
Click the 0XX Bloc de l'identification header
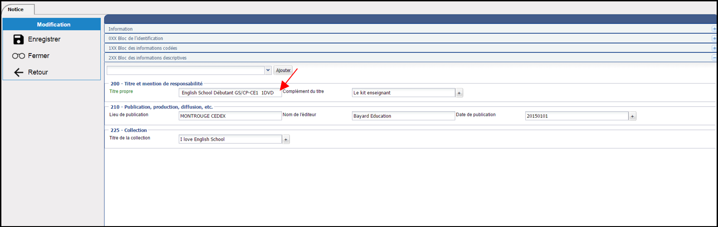(x=411, y=39)
